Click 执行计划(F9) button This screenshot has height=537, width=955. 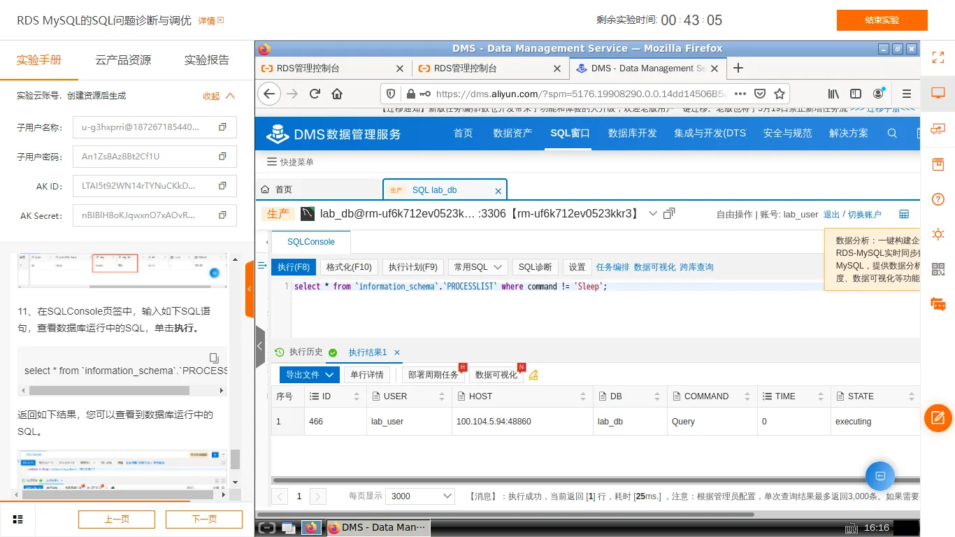413,267
